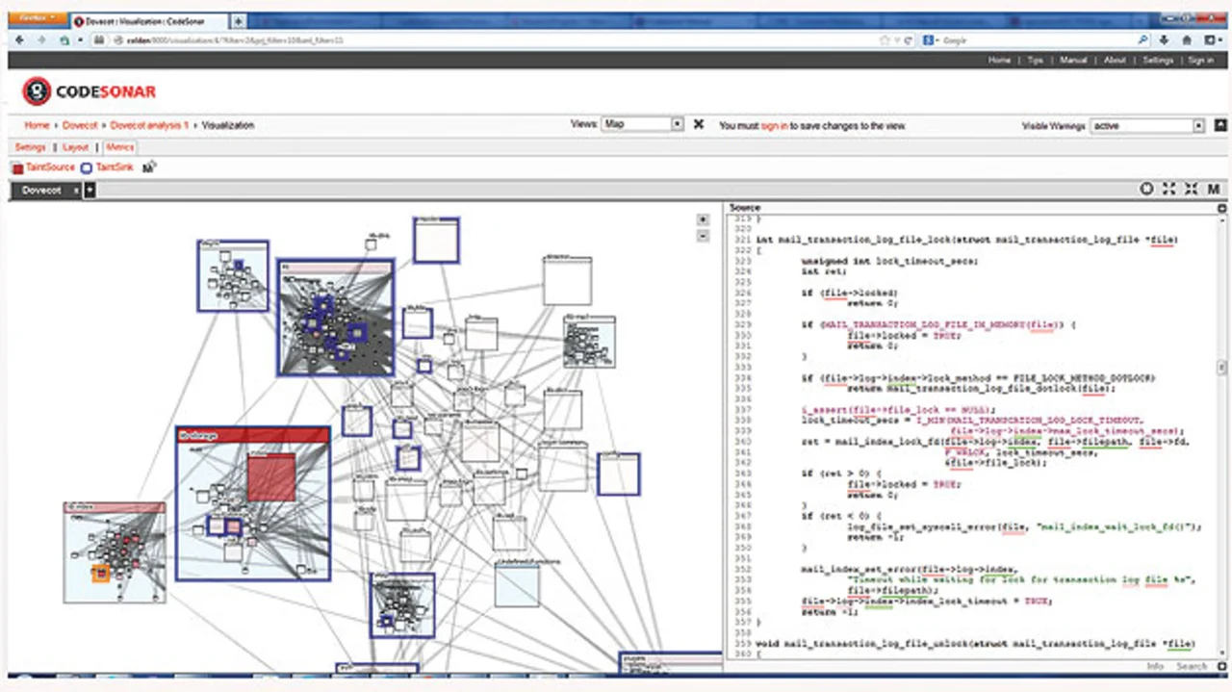Viewport: 1232px width, 692px height.
Task: Click icon right of Visible Warnings
Action: [x=1219, y=126]
